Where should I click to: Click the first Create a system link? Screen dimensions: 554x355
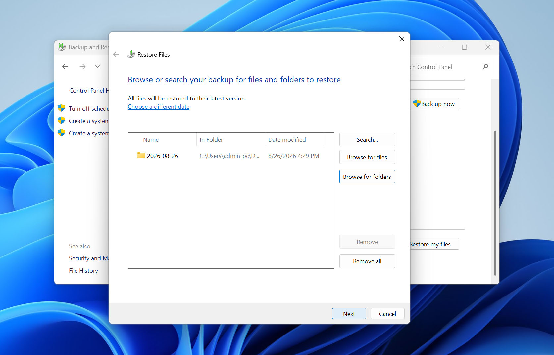[89, 121]
